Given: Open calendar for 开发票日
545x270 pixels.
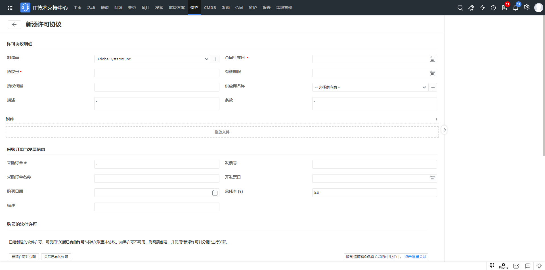Looking at the screenshot, I should [x=432, y=178].
